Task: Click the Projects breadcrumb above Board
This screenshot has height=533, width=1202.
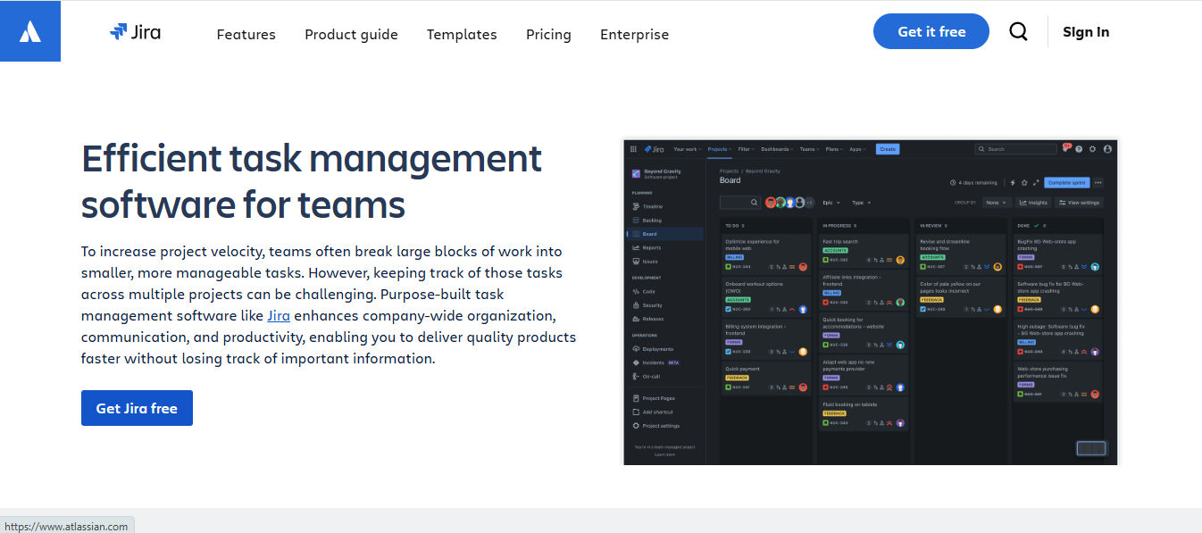Action: [x=729, y=171]
